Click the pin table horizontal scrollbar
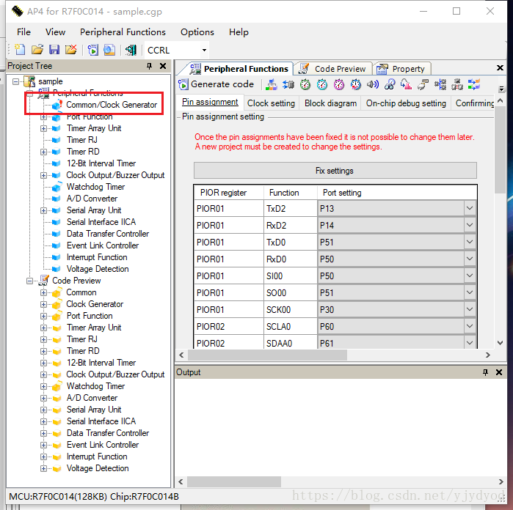The image size is (513, 510). (267, 355)
